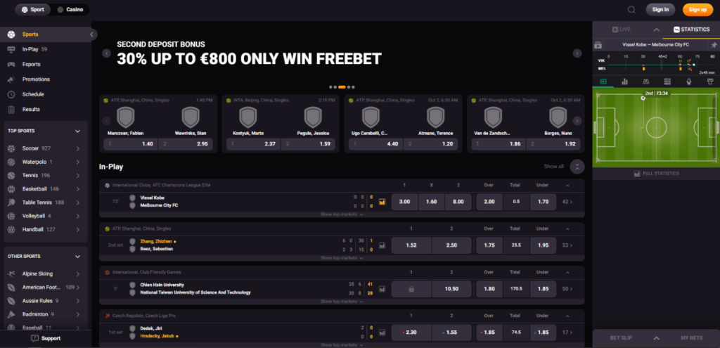Go to next promo banner slide arrow
720x348 pixels.
[577, 53]
